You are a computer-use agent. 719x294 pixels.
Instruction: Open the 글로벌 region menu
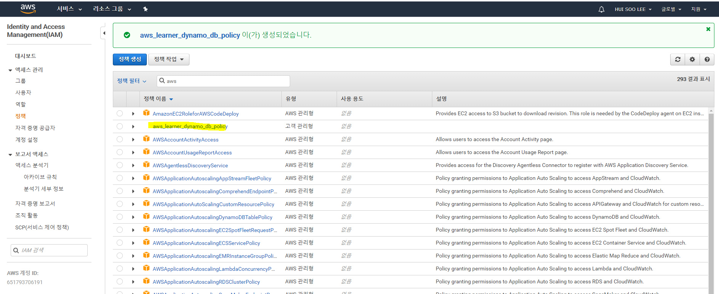(x=671, y=9)
